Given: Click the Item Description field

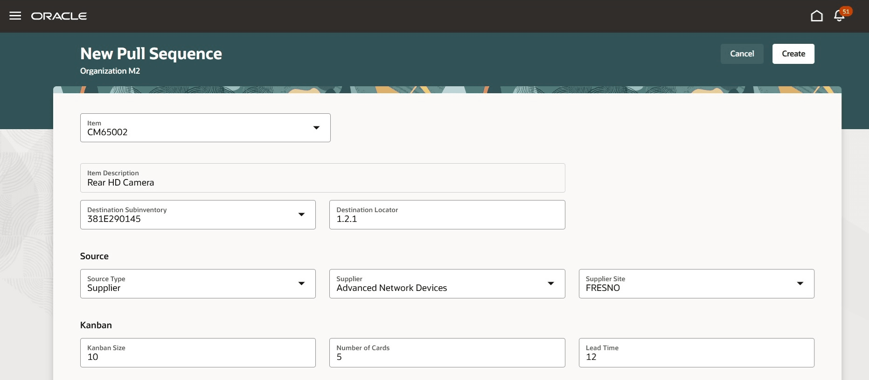Looking at the screenshot, I should [x=323, y=178].
